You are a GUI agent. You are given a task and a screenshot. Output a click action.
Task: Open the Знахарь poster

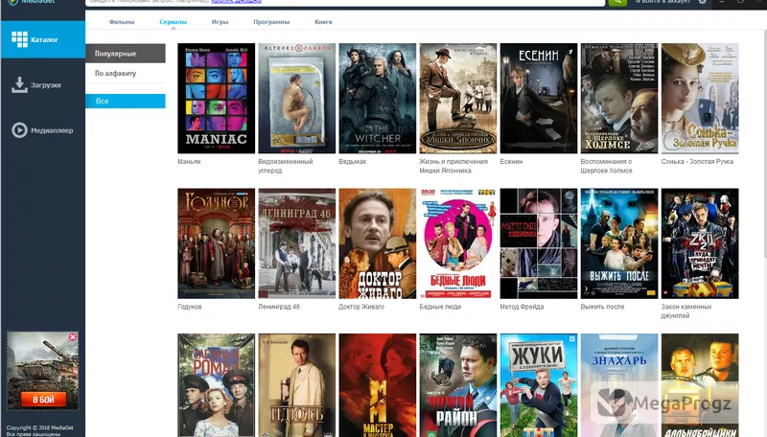tap(619, 385)
